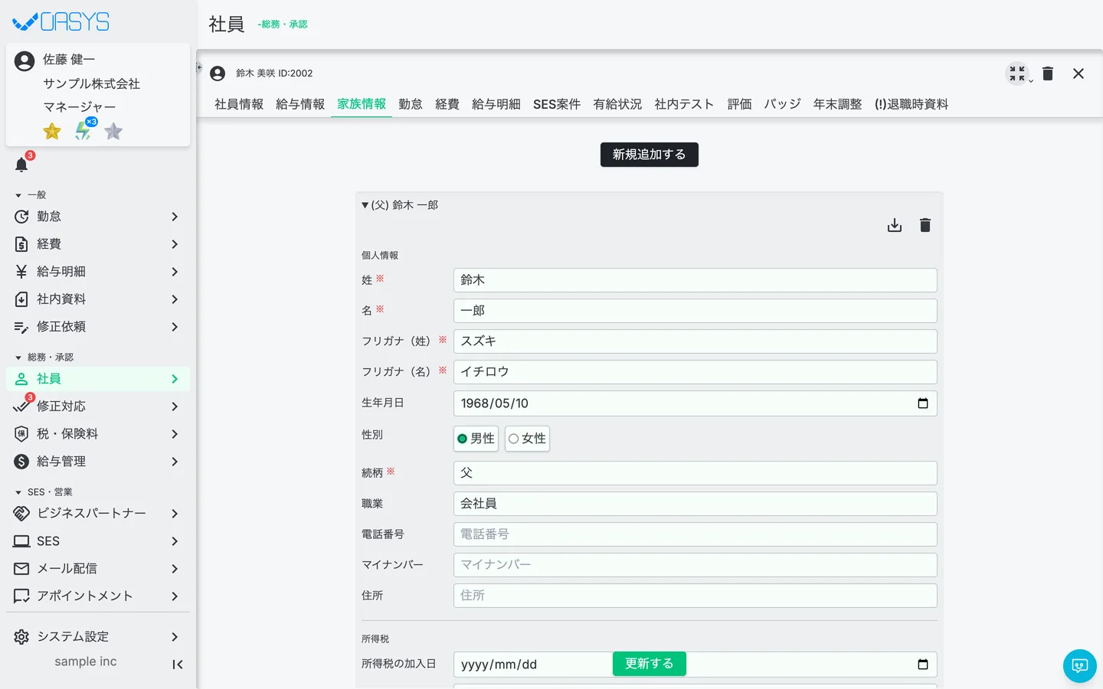The width and height of the screenshot is (1103, 689).
Task: Expand 給与明細 sidebar menu
Action: 98,272
